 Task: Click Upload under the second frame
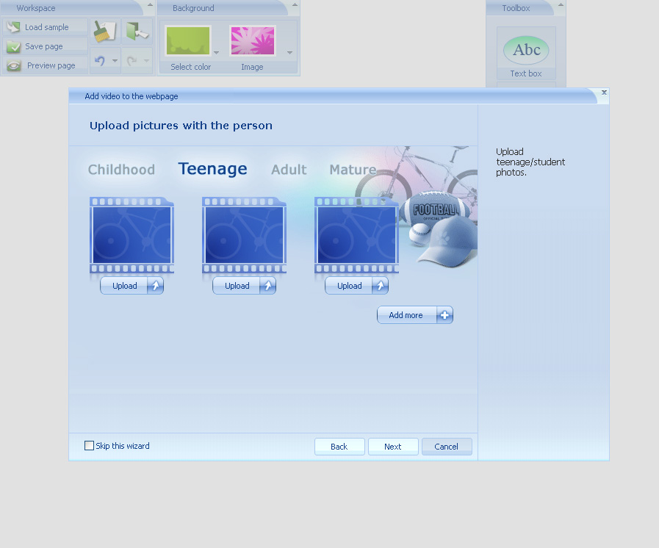pos(244,286)
